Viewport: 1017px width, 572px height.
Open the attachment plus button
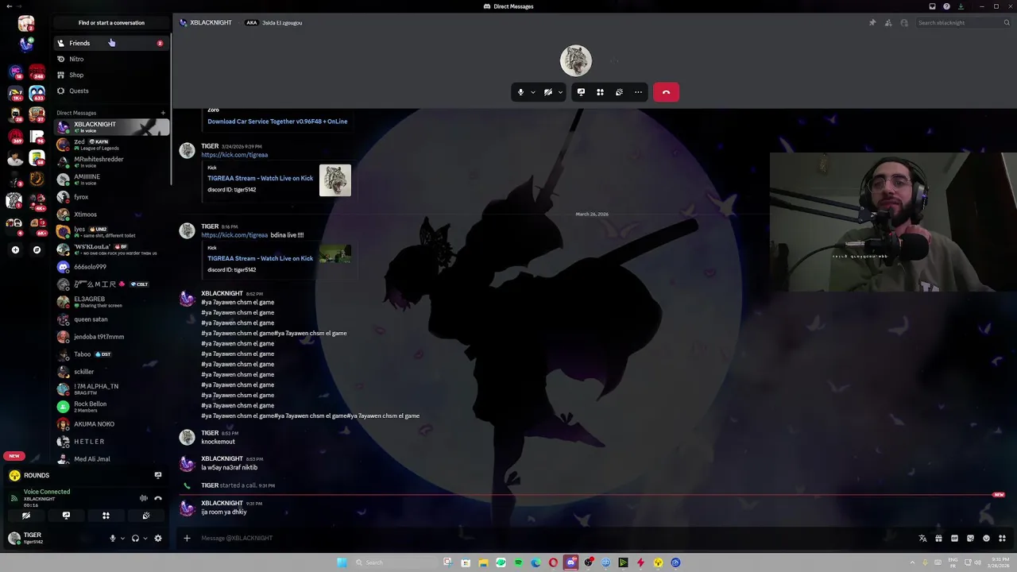187,538
